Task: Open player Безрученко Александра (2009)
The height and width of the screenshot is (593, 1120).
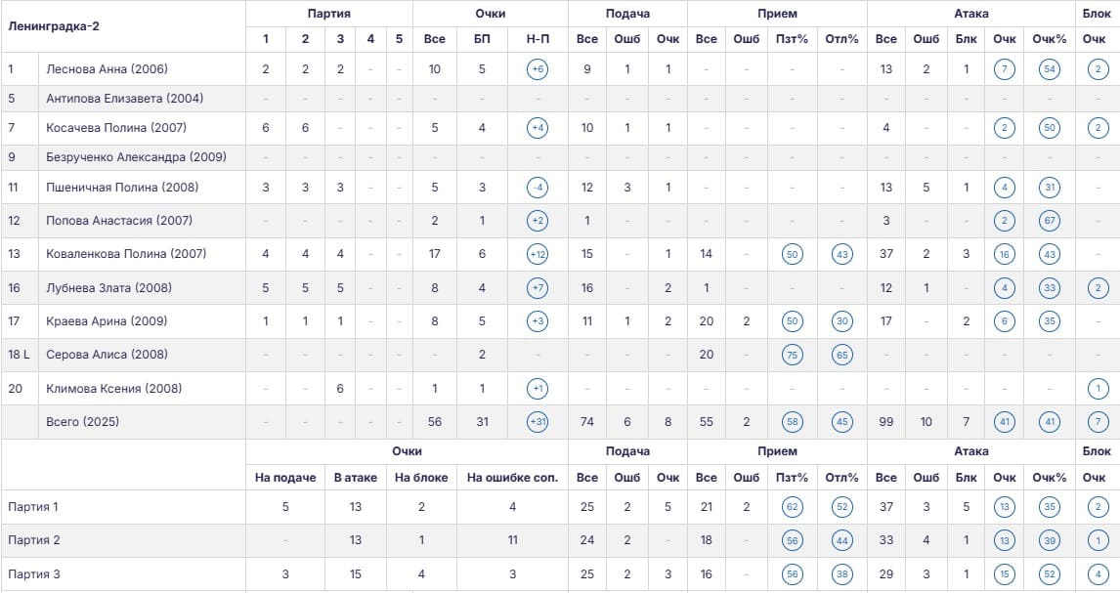Action: coord(136,157)
